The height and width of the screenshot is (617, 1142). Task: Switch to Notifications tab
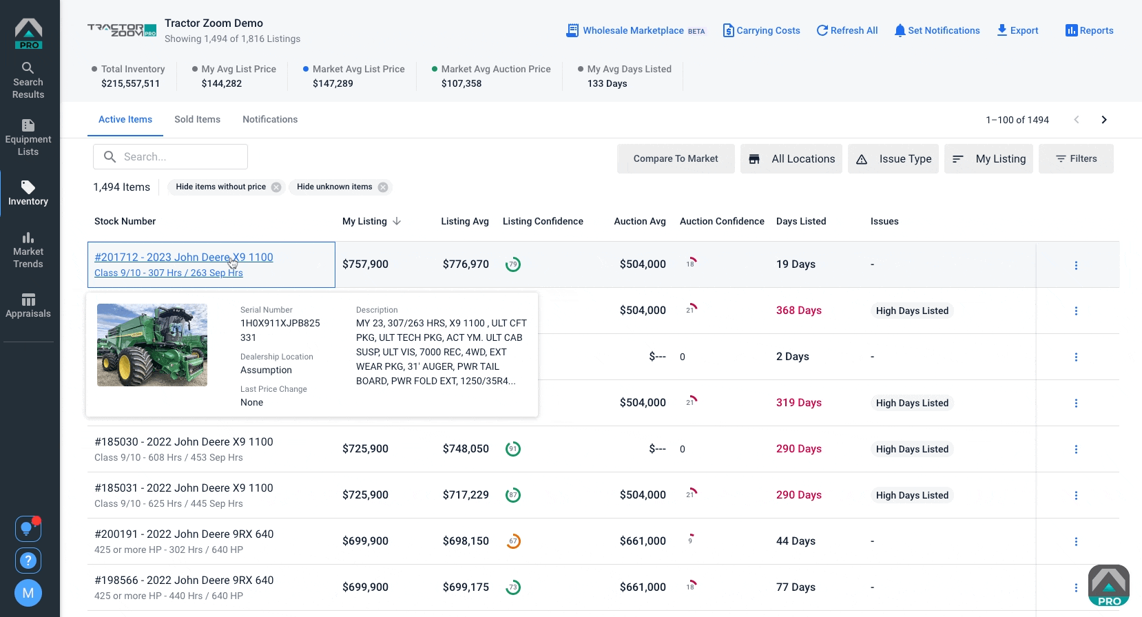(270, 119)
